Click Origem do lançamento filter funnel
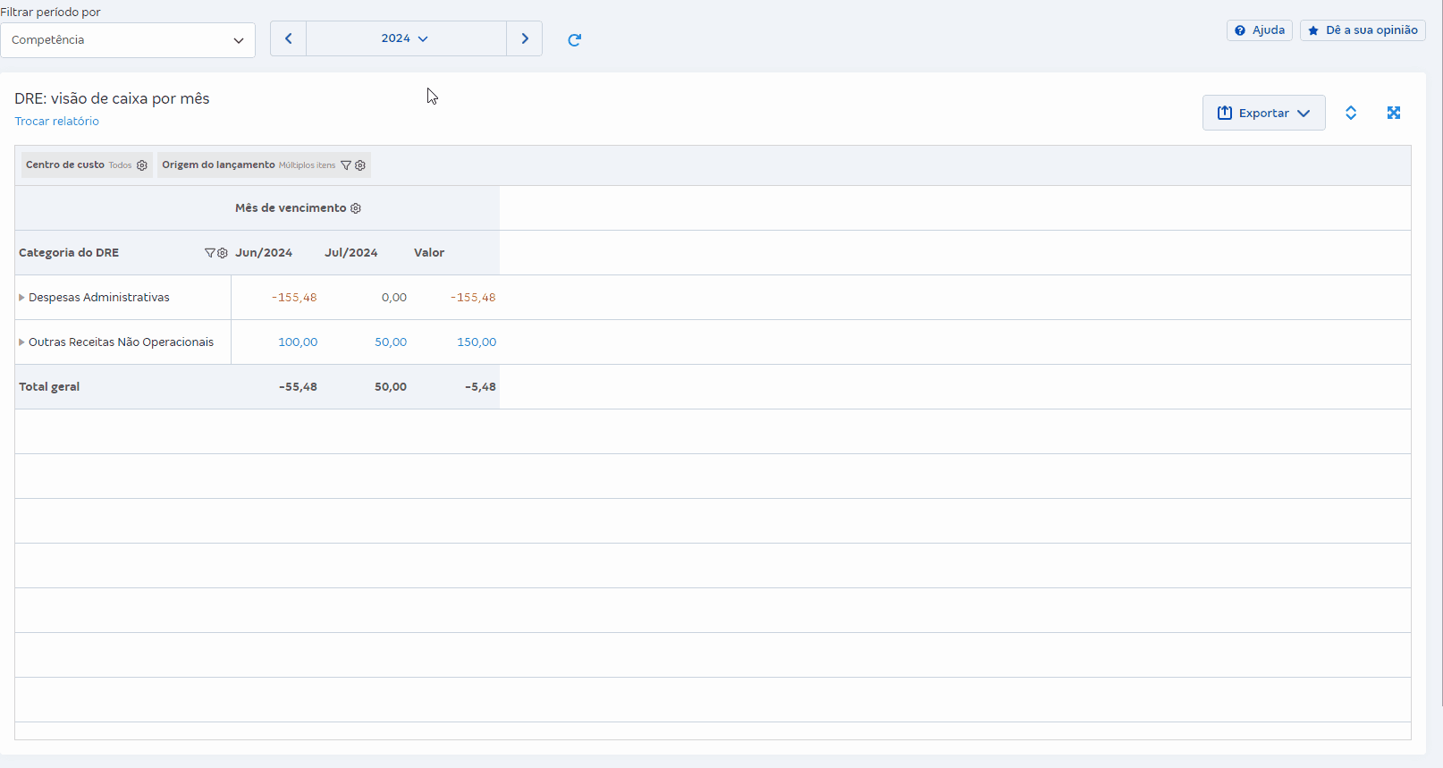Screen dimensions: 1443x768 tap(346, 165)
